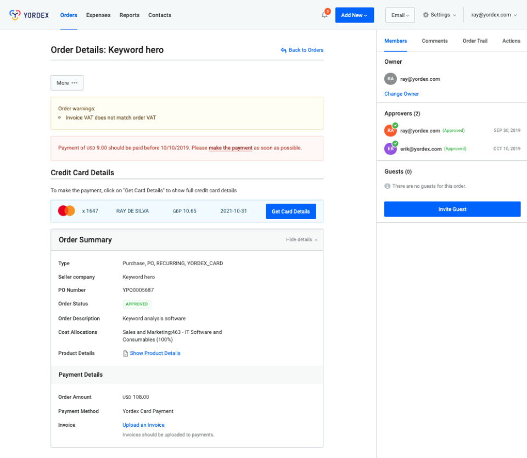Click the Upload an Invoice link
The image size is (527, 458).
[143, 425]
